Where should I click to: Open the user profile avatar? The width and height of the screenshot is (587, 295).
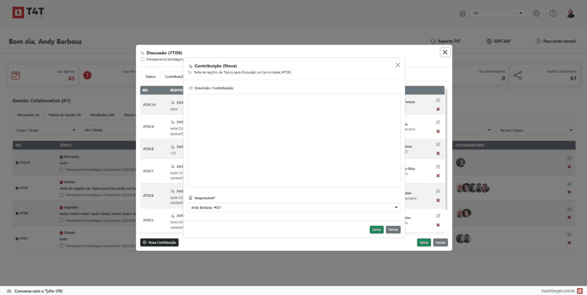(x=570, y=13)
